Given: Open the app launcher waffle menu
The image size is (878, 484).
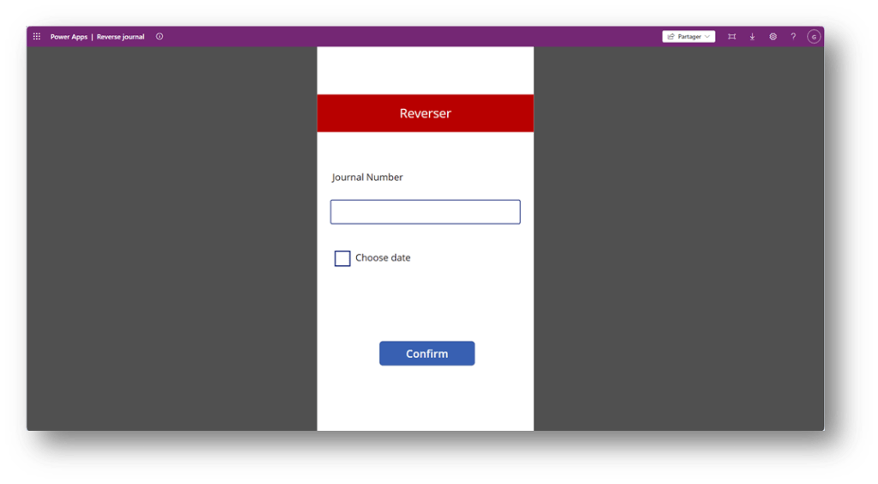Looking at the screenshot, I should 37,37.
